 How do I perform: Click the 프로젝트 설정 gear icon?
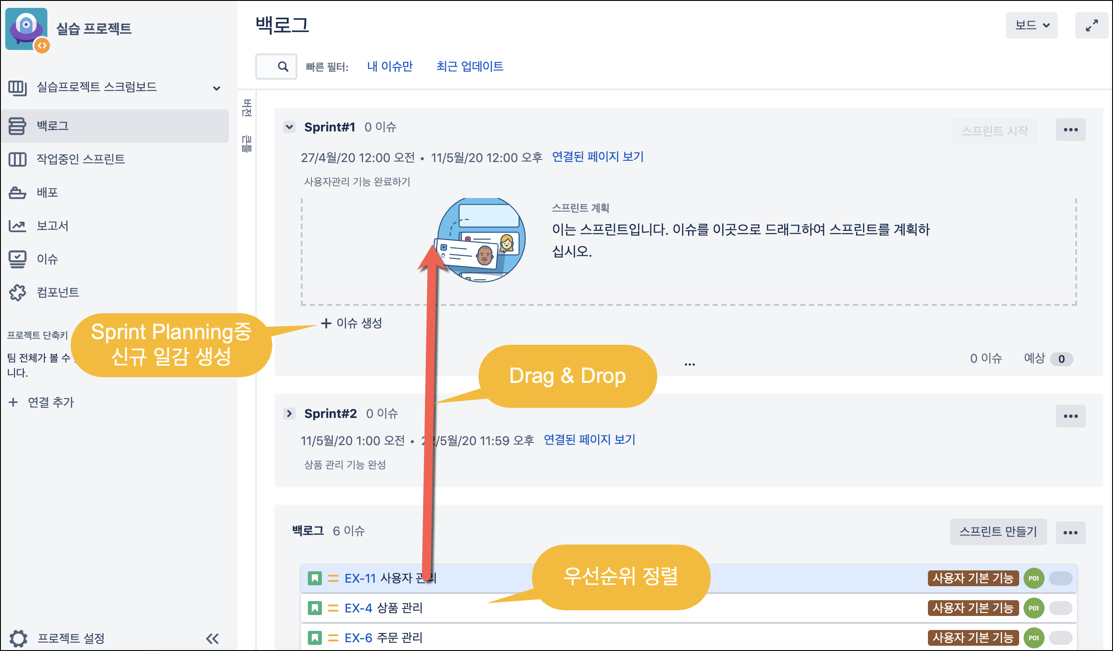[18, 638]
